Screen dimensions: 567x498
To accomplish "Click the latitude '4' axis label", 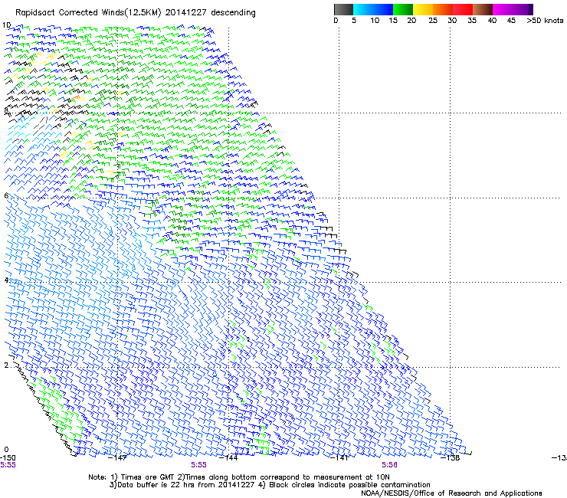I will coord(6,280).
